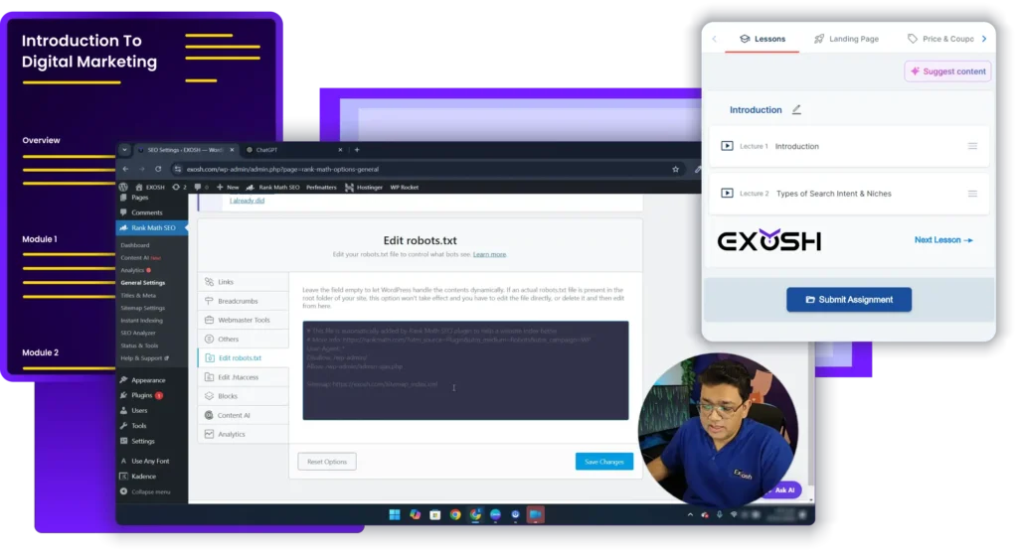
Task: Click the Lecture 1 video icon
Action: tap(727, 146)
